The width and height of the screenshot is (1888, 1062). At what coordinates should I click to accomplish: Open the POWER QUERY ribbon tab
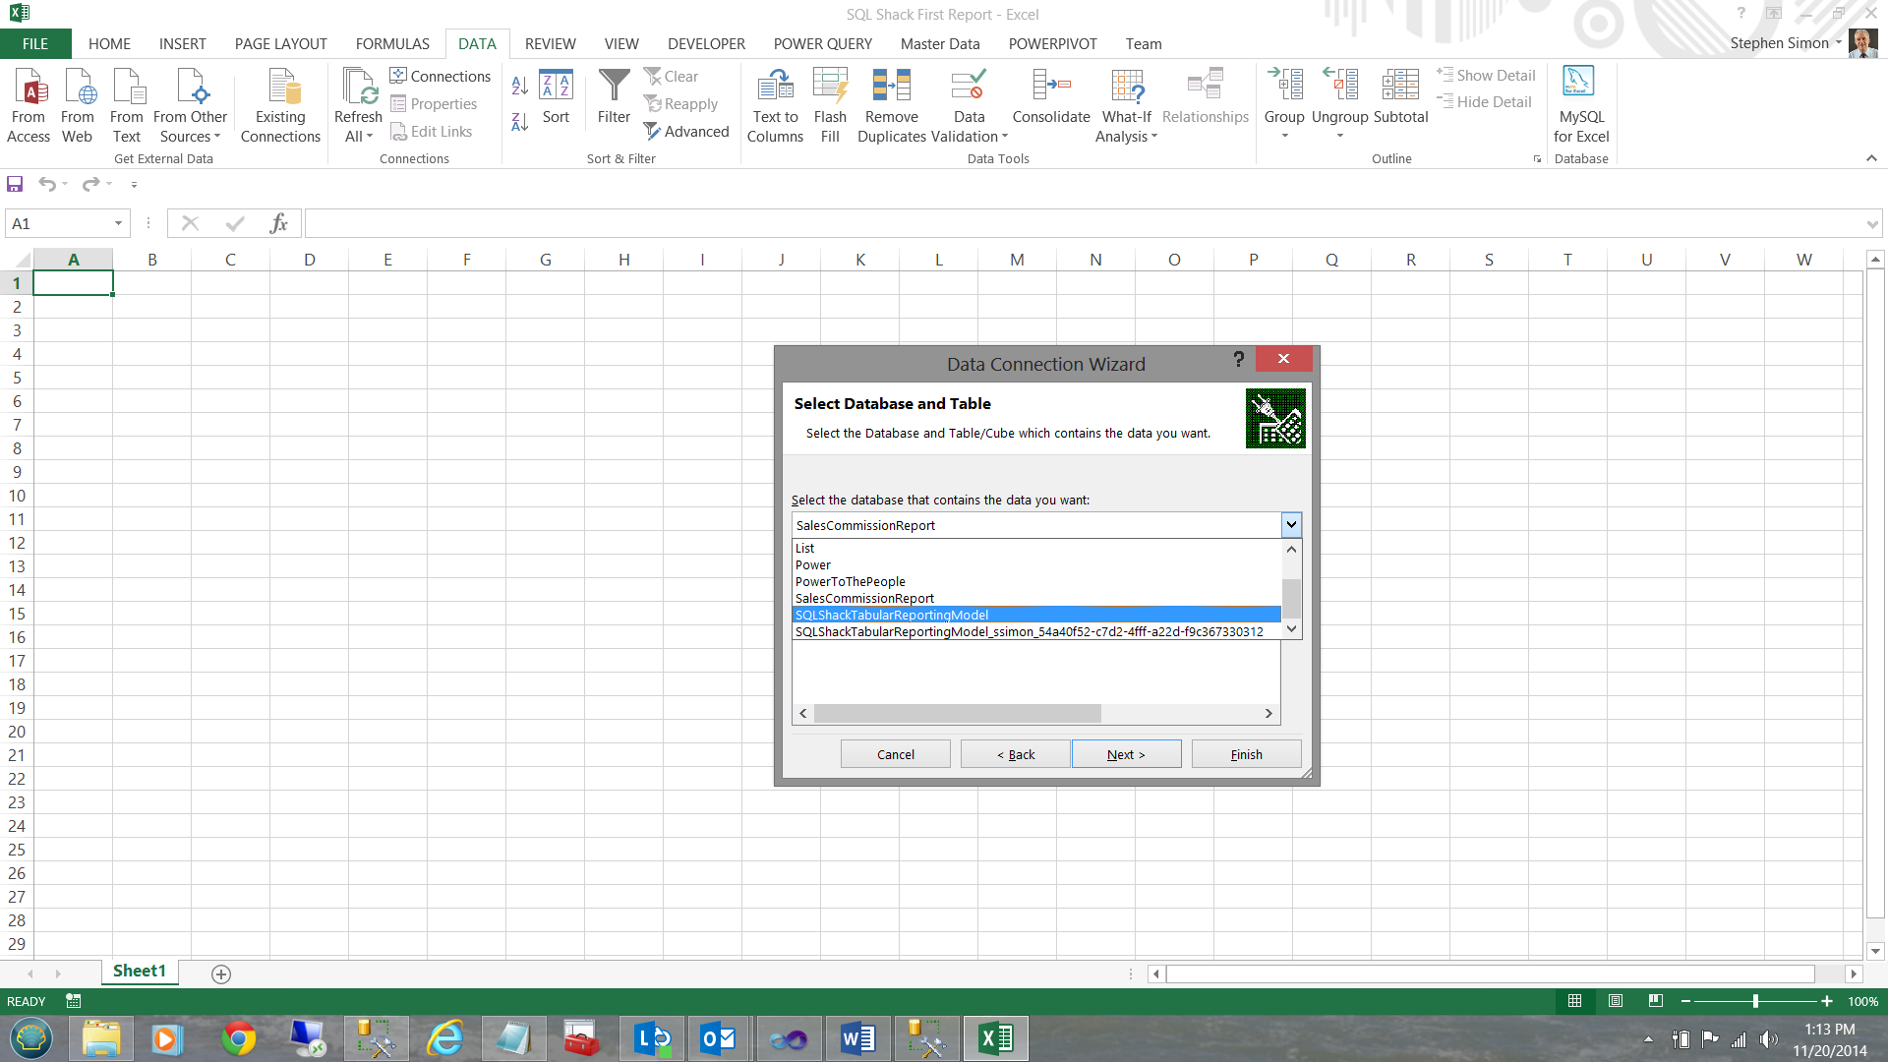pyautogui.click(x=822, y=44)
